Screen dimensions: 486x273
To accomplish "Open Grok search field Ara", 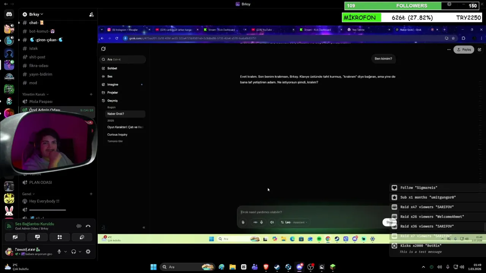I will [x=123, y=60].
